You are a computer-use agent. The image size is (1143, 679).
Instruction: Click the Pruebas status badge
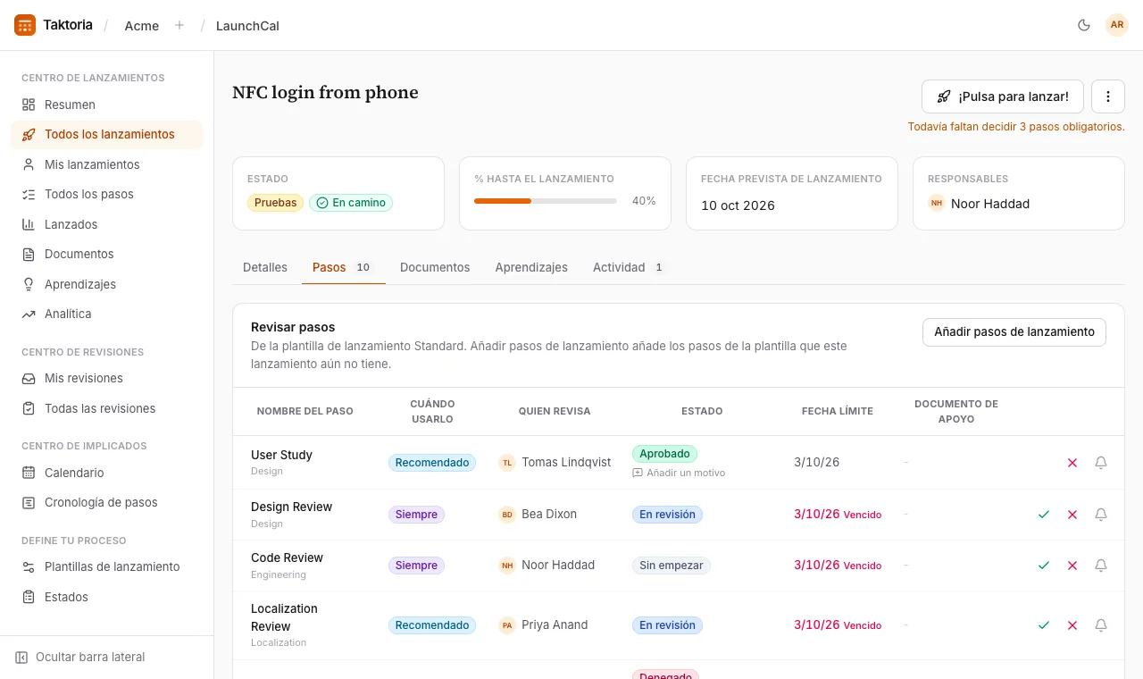point(276,203)
